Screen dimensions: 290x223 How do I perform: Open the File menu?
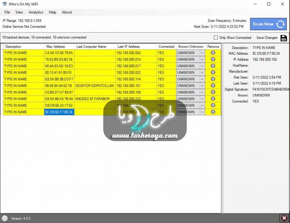7,12
